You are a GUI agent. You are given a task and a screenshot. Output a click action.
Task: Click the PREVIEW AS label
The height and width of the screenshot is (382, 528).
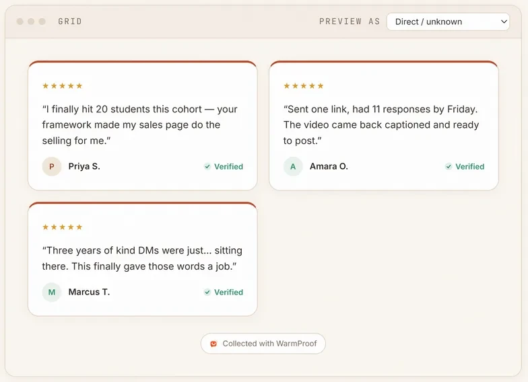pyautogui.click(x=350, y=22)
